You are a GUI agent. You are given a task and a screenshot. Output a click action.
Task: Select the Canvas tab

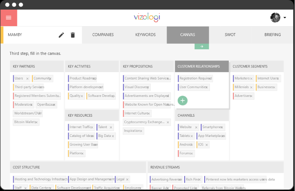188,35
